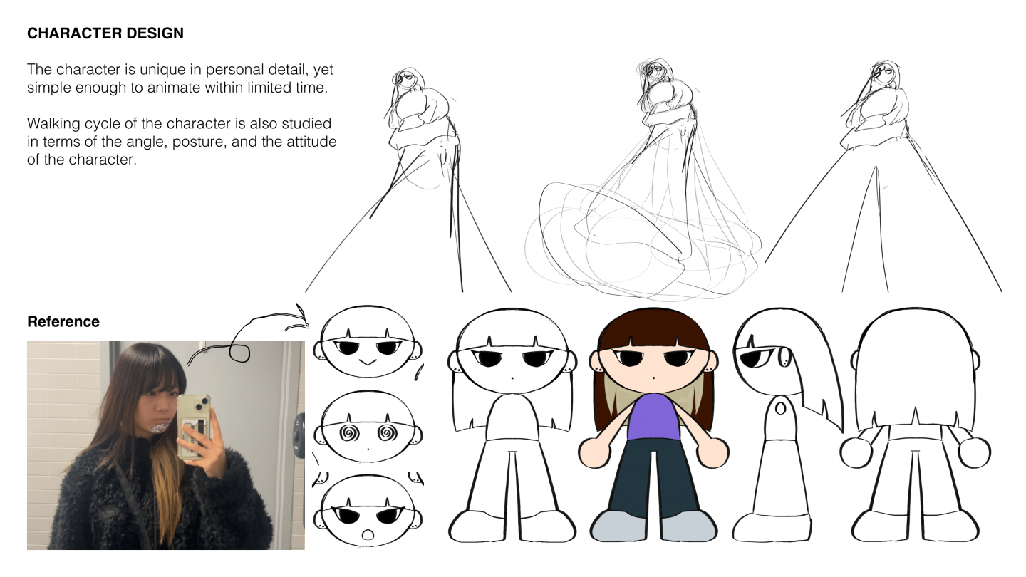Click the CHARACTER DESIGN heading
Image resolution: width=1026 pixels, height=577 pixels.
click(105, 33)
